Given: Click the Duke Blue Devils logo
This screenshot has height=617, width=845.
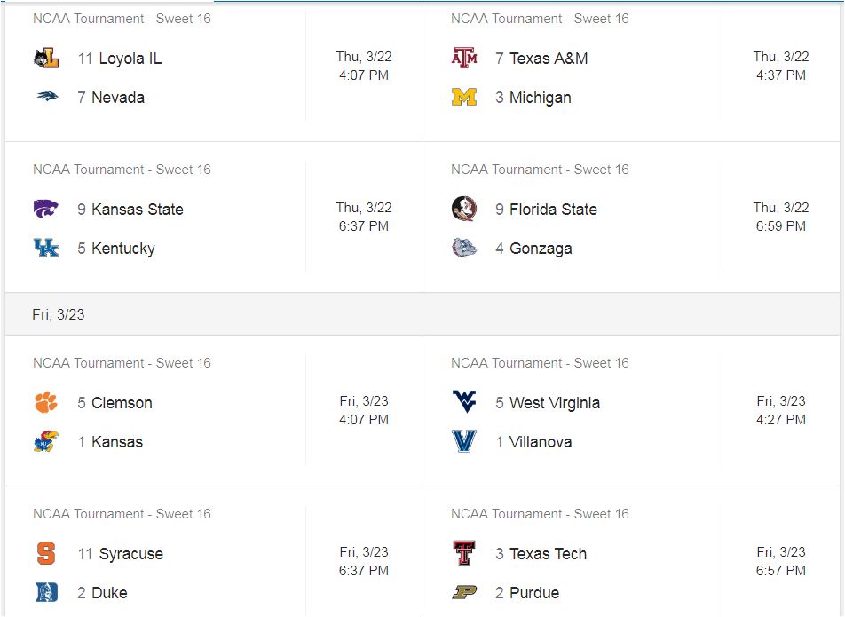Looking at the screenshot, I should (x=46, y=592).
